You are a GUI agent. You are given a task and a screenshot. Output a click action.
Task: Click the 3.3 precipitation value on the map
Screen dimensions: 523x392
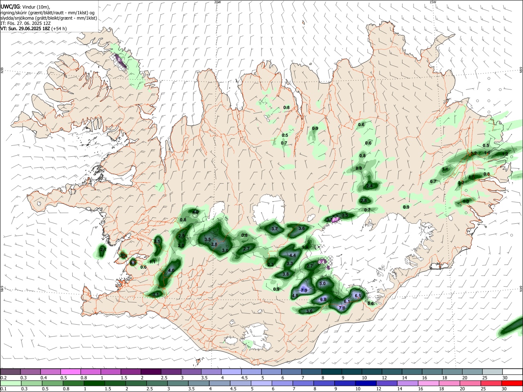pyautogui.click(x=290, y=264)
